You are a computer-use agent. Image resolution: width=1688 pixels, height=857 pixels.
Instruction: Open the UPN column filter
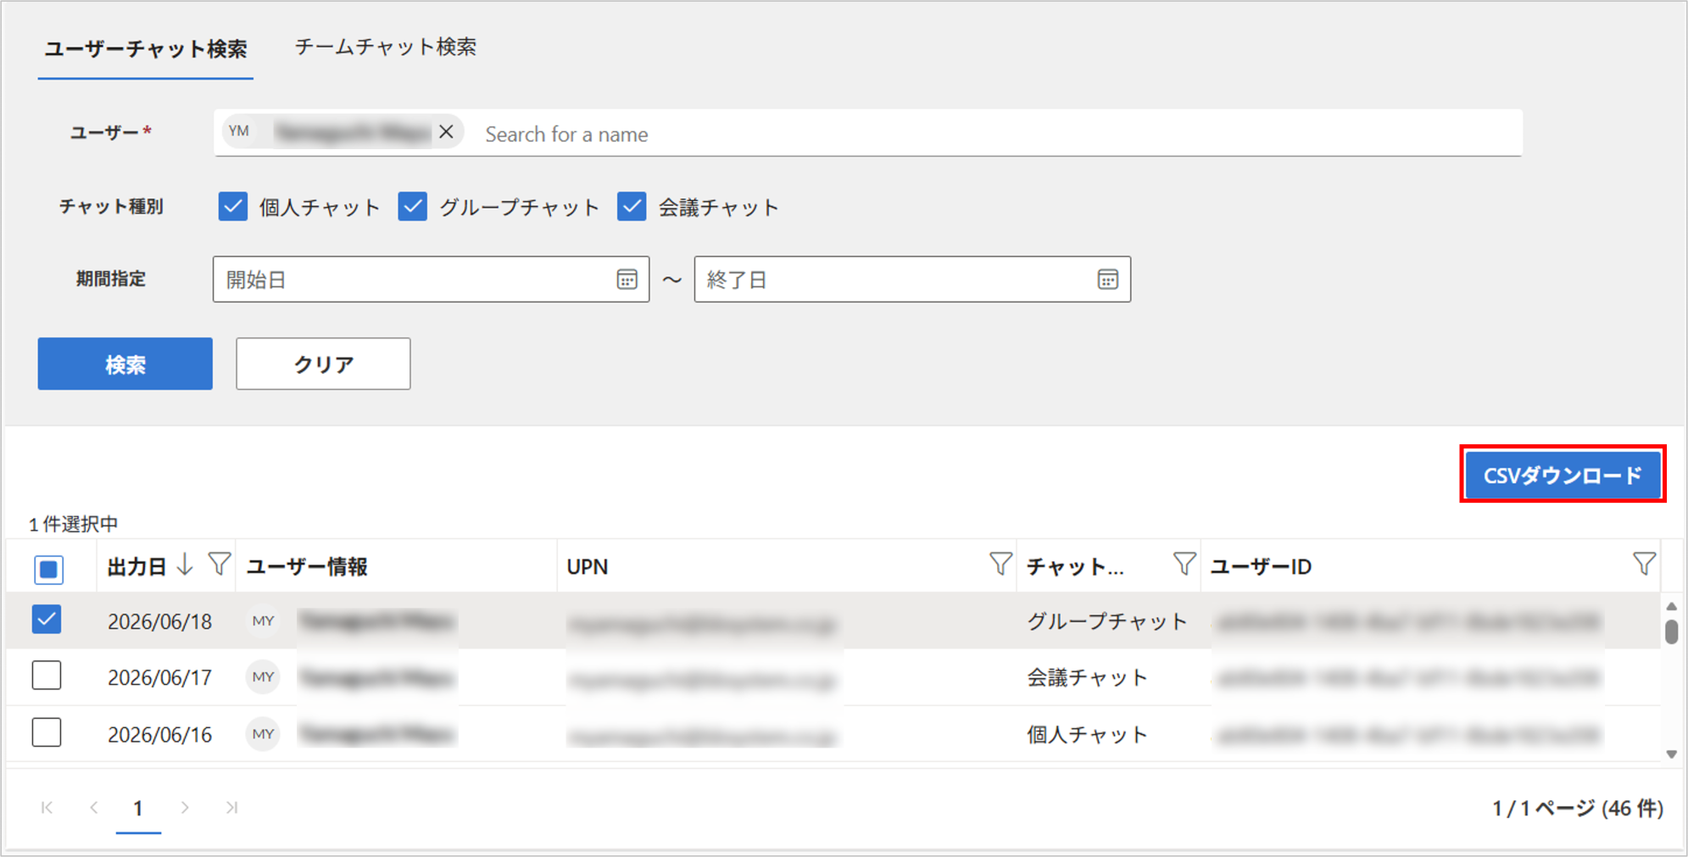click(x=1000, y=564)
